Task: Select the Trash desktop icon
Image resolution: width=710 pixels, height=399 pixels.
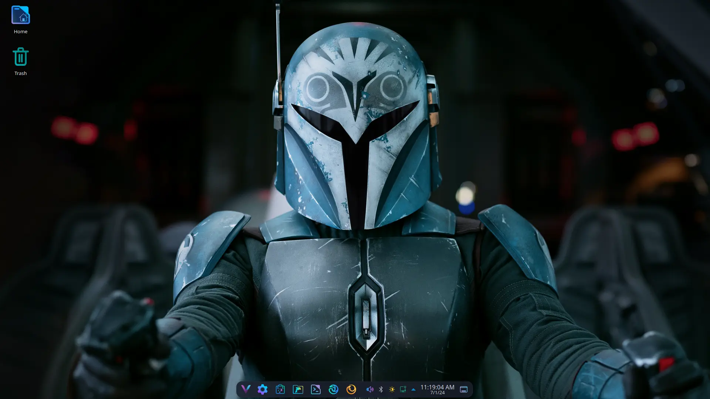Action: coord(21,57)
